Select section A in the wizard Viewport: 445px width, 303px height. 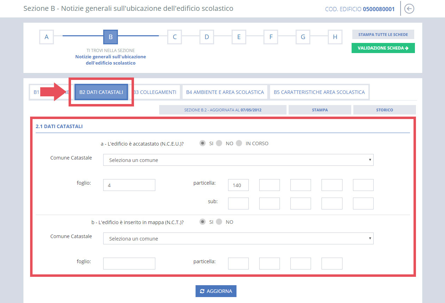point(47,37)
